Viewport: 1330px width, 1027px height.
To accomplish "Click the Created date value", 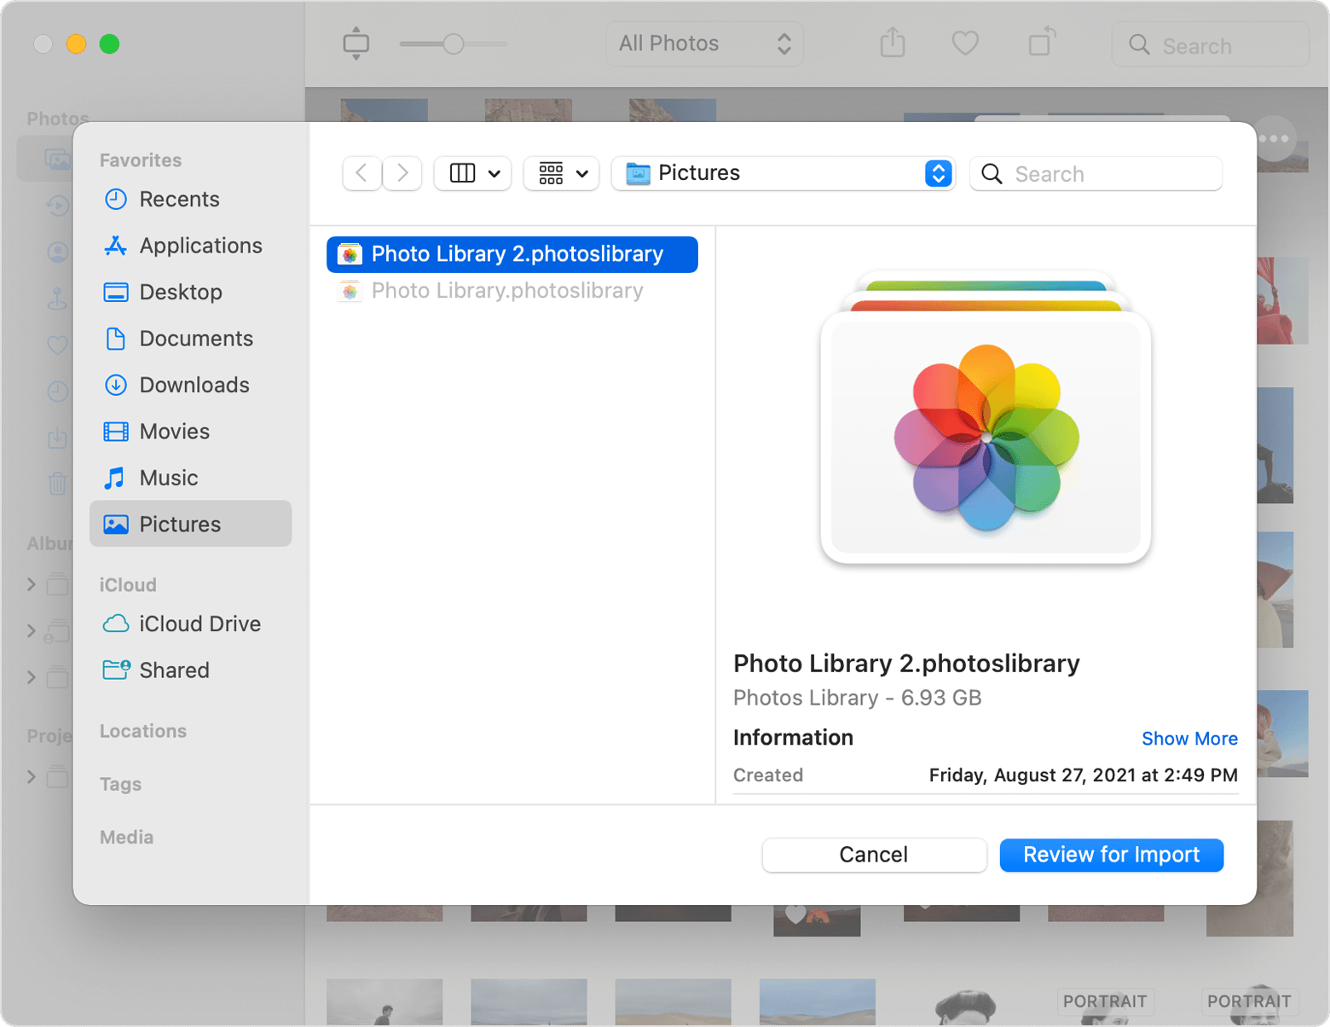I will 1083,775.
